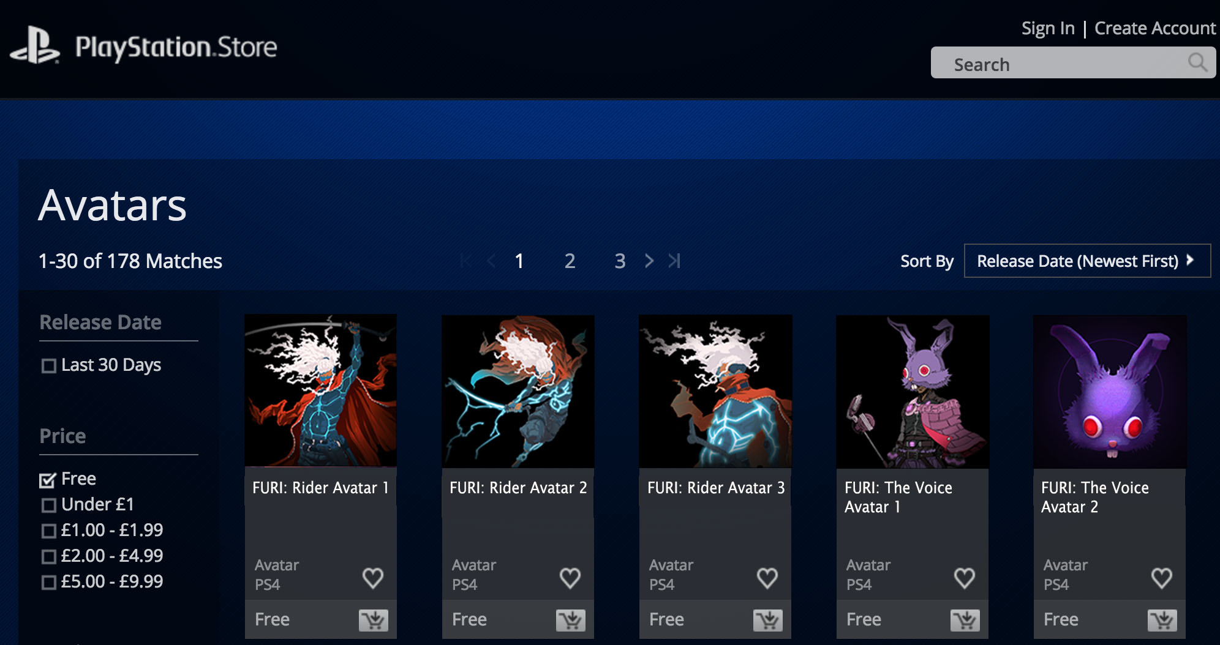This screenshot has width=1220, height=645.
Task: Go to page 2 of results
Action: (570, 261)
